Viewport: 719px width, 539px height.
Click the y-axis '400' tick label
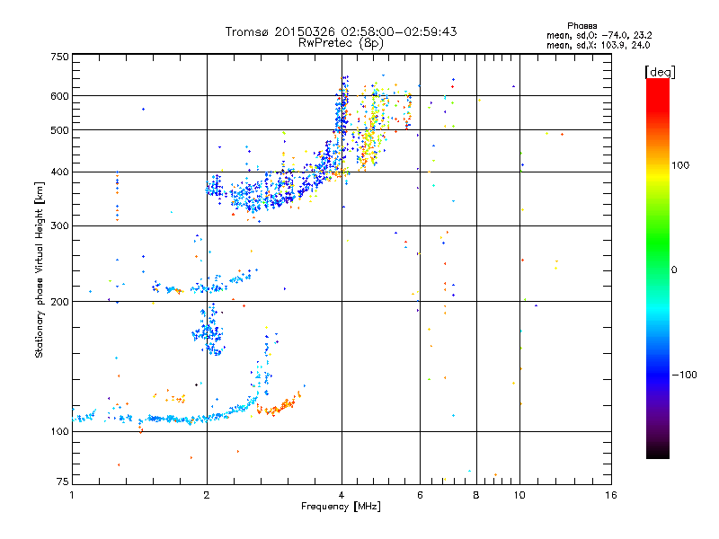pos(59,172)
